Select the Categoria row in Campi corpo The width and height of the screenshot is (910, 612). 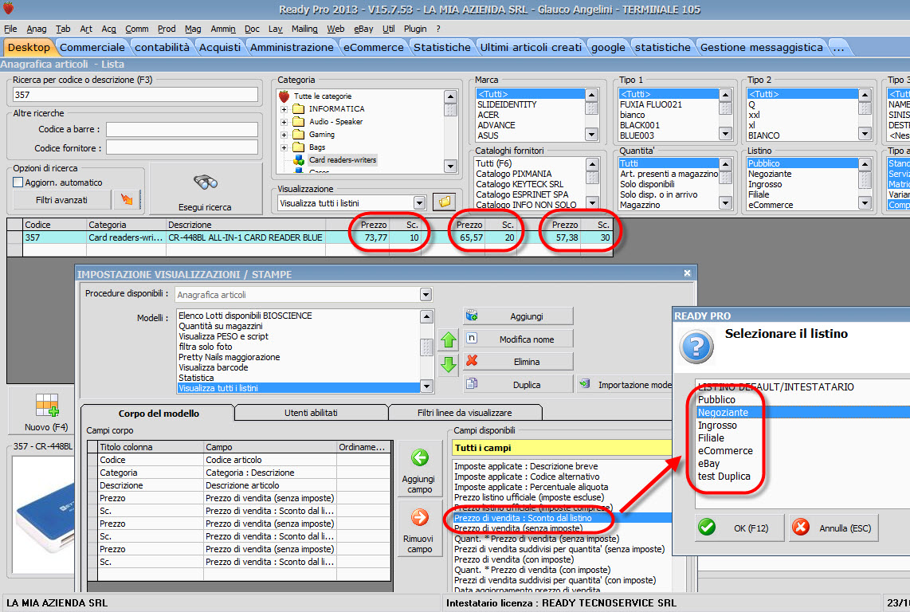(x=239, y=473)
